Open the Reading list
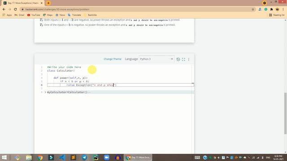287x161 pixels. pyautogui.click(x=277, y=15)
